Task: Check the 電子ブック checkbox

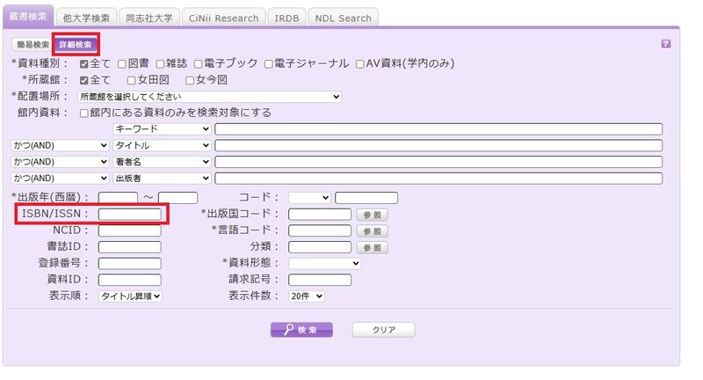Action: coord(198,63)
